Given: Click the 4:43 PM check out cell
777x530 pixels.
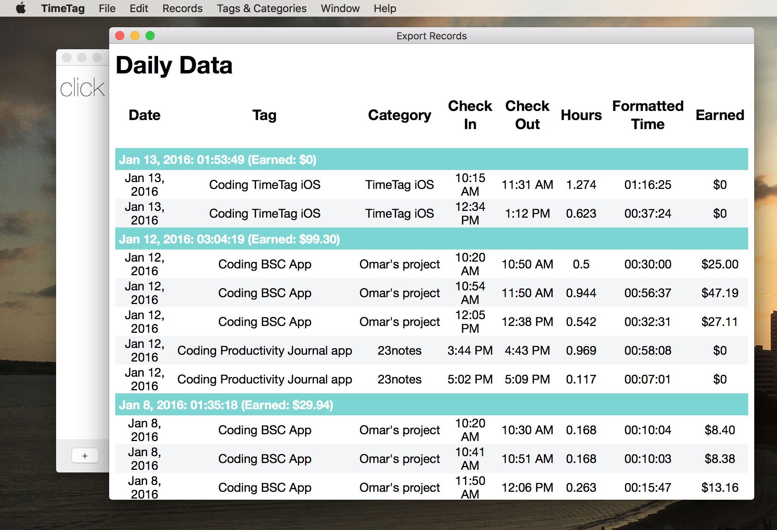Looking at the screenshot, I should (527, 351).
